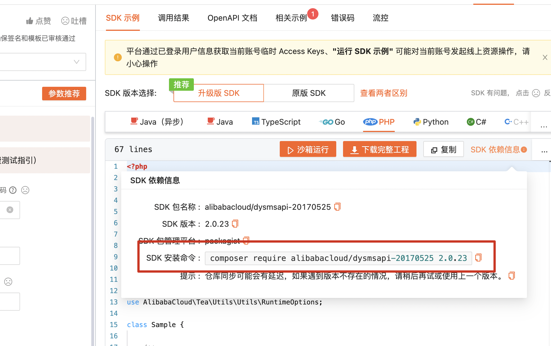Open the OpenAPI 文档 tab
This screenshot has height=346, width=551.
[232, 18]
